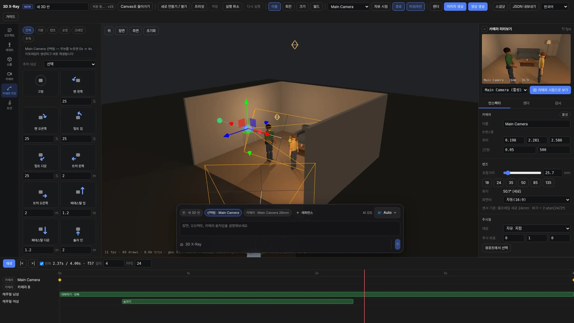Send the prompt with the arrow button
574x323 pixels.
click(x=397, y=244)
